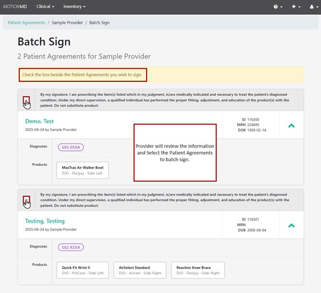Open the Inventory dropdown menu
Screen dimensions: 321x293
(74, 7)
